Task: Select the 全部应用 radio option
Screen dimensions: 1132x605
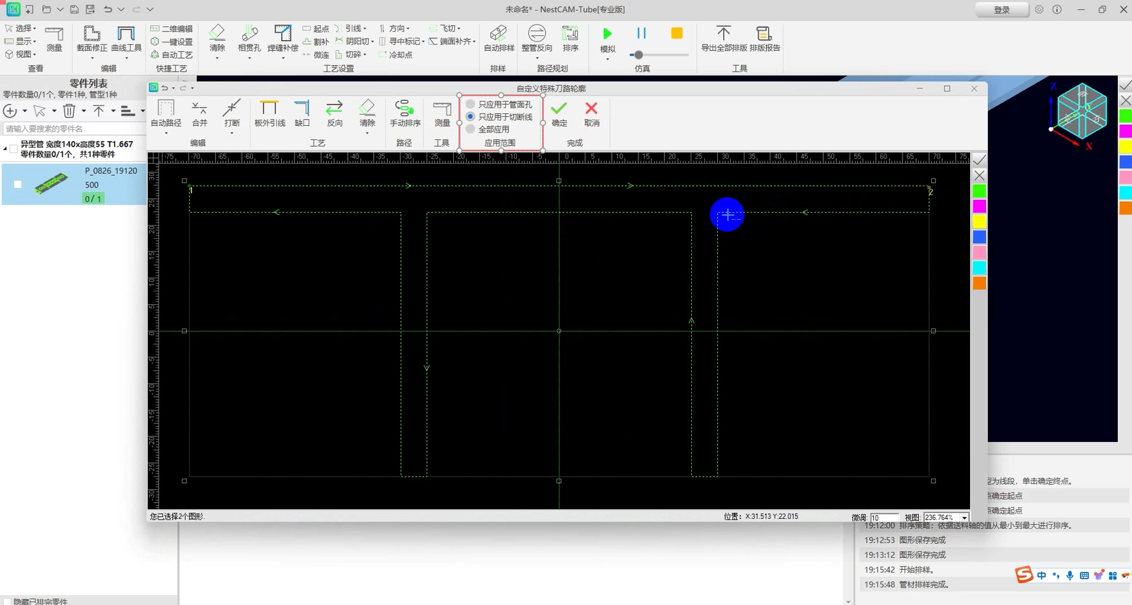Action: point(470,129)
